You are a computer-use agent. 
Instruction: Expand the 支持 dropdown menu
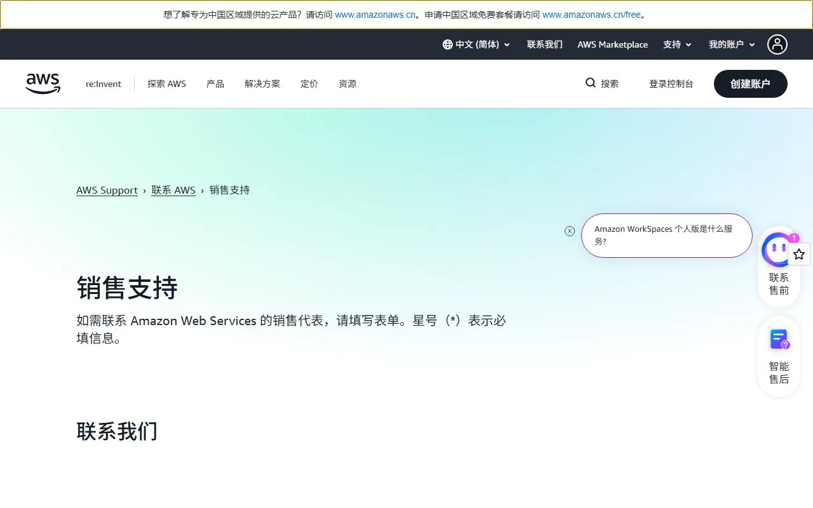point(677,44)
